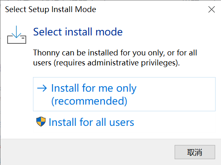Click empty space right of "Install for all users"
The width and height of the screenshot is (221, 165).
pos(174,122)
